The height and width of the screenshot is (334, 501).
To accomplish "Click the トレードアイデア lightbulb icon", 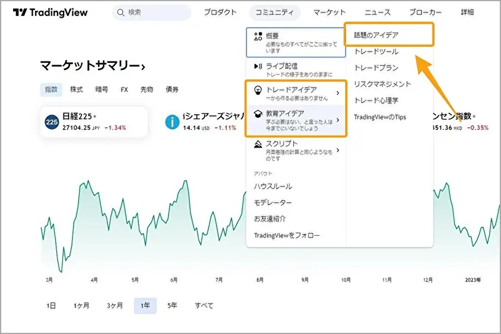I will coord(258,90).
